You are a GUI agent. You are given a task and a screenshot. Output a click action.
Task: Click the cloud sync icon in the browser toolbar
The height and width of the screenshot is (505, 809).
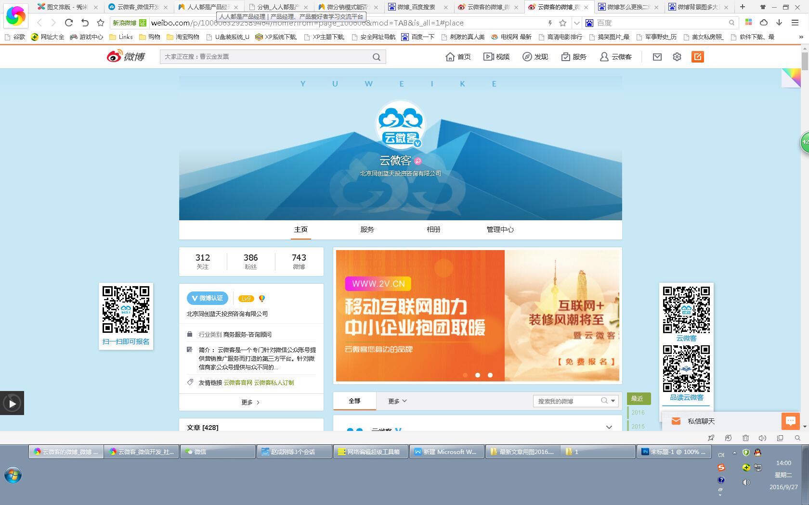coord(764,22)
